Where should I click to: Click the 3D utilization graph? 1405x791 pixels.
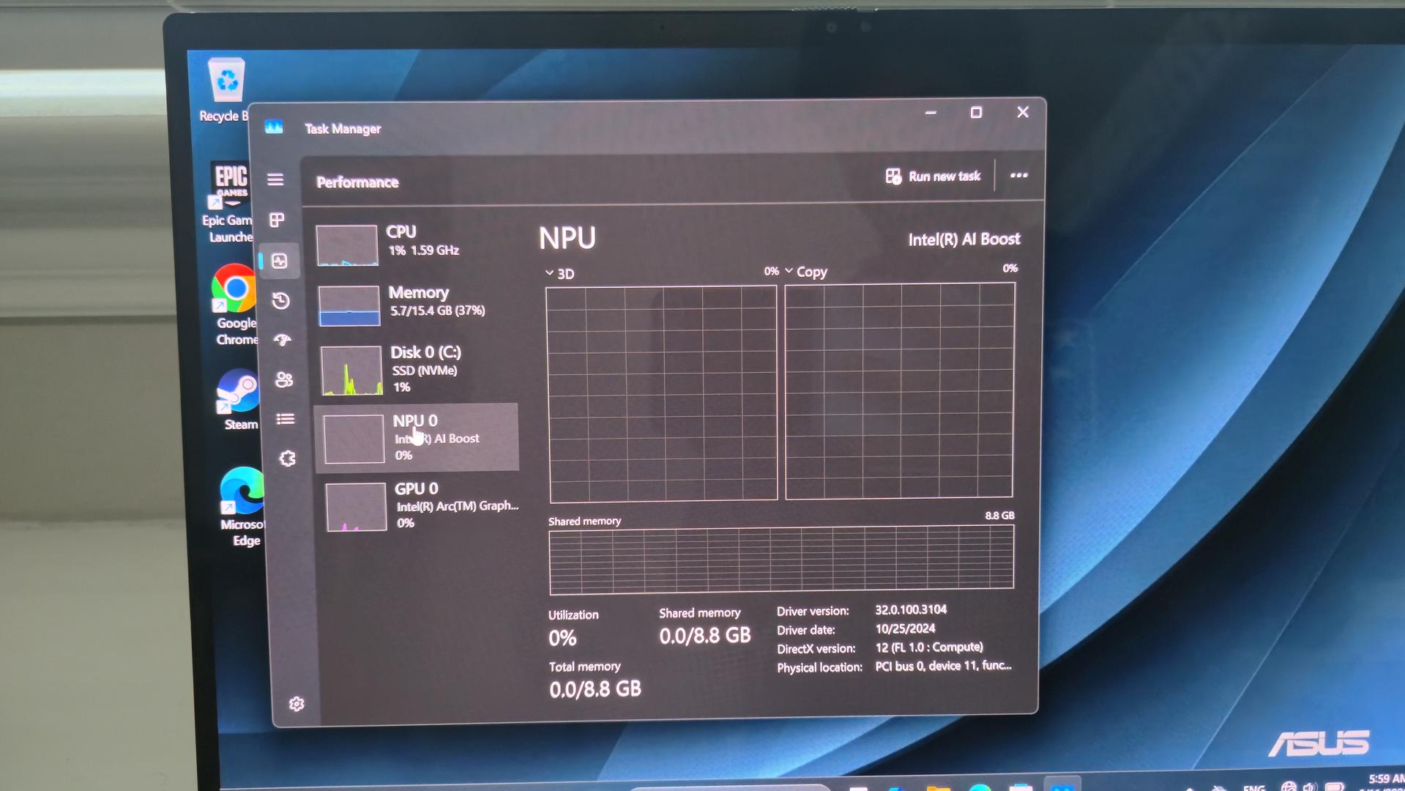[x=662, y=393]
